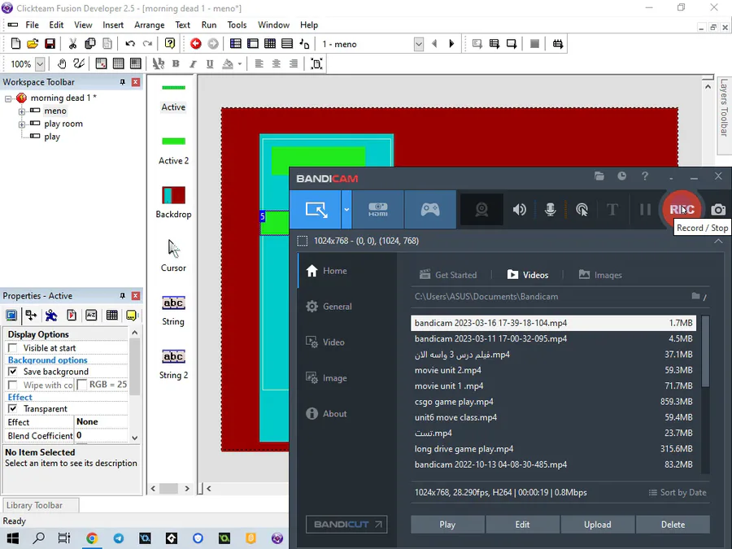732x549 pixels.
Task: Click the New file icon in Fusion toolbar
Action: click(x=15, y=44)
